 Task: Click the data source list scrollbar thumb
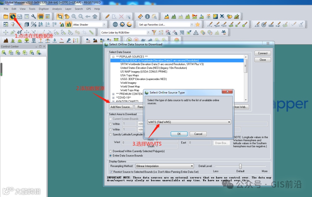tap(246, 66)
